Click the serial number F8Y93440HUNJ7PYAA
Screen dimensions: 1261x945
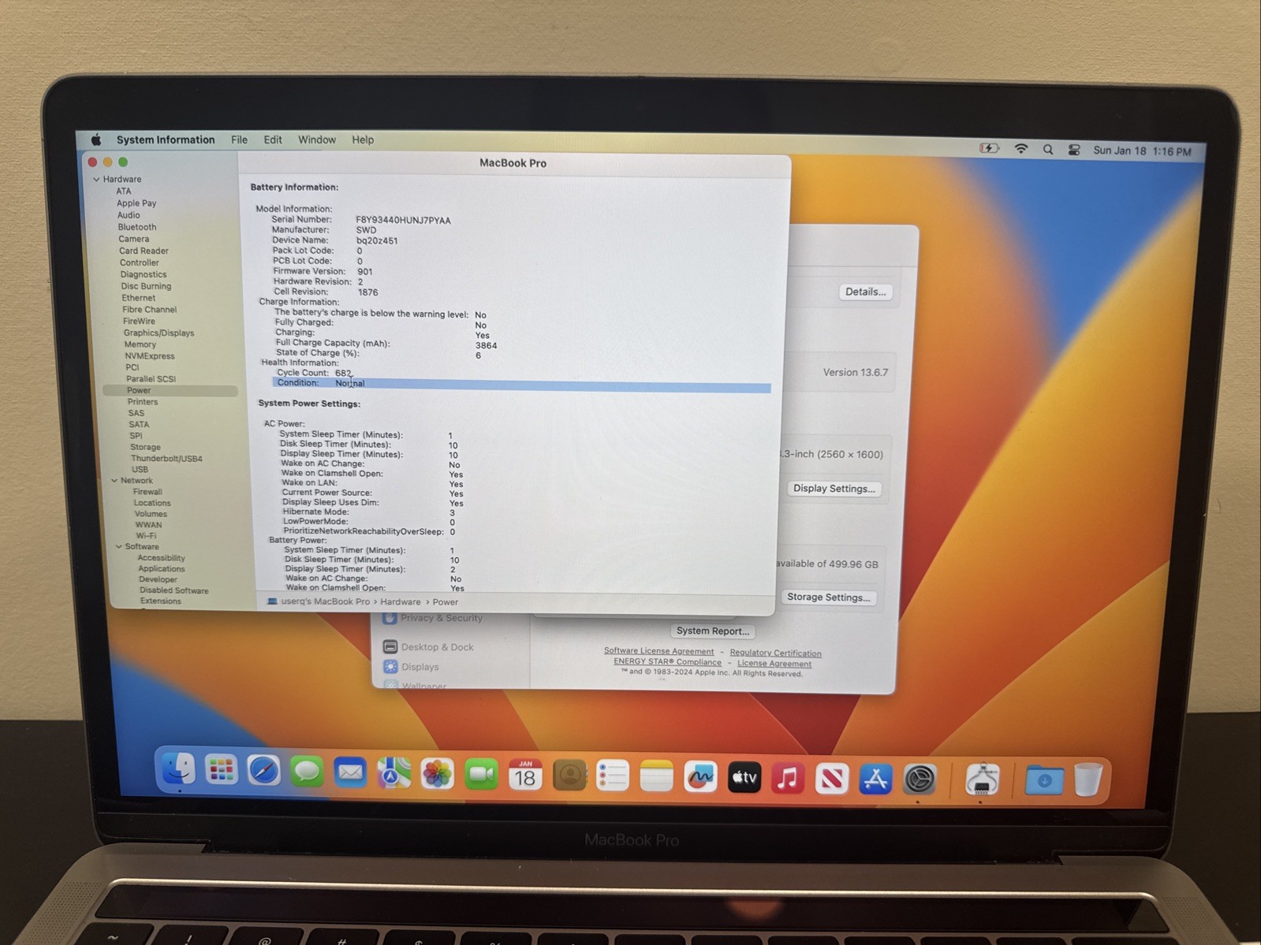tap(403, 221)
